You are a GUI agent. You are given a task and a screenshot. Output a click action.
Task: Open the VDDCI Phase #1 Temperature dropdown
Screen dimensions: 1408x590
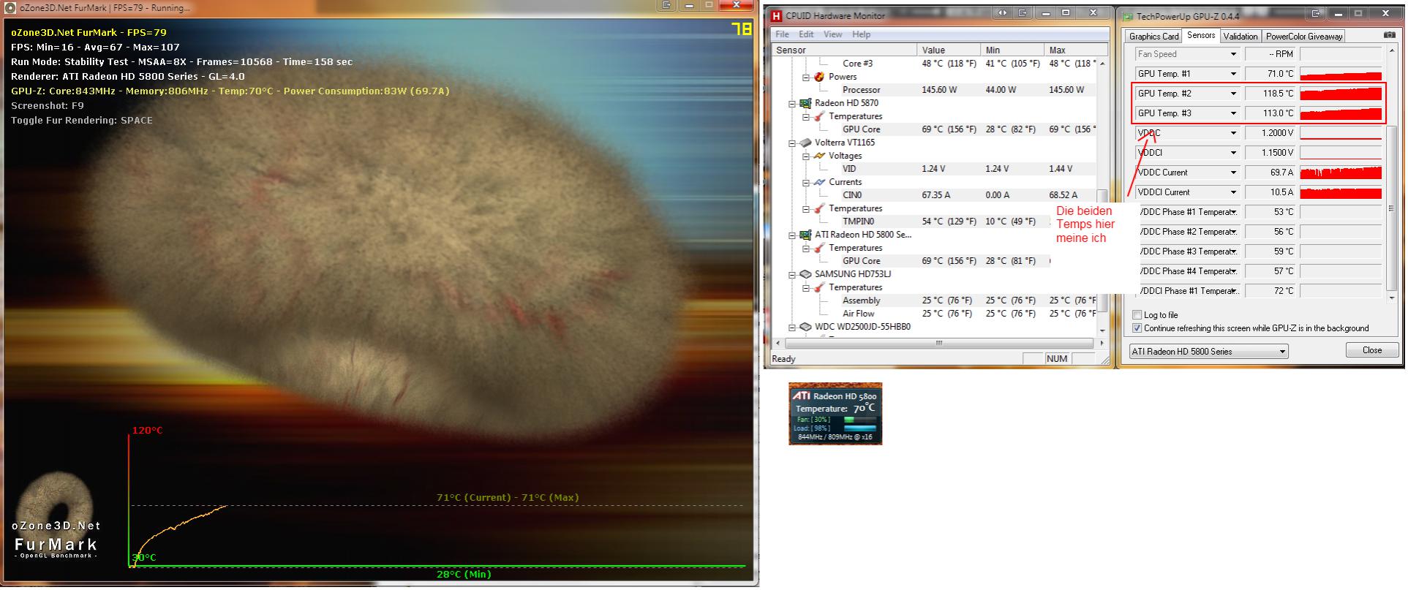tap(1233, 291)
